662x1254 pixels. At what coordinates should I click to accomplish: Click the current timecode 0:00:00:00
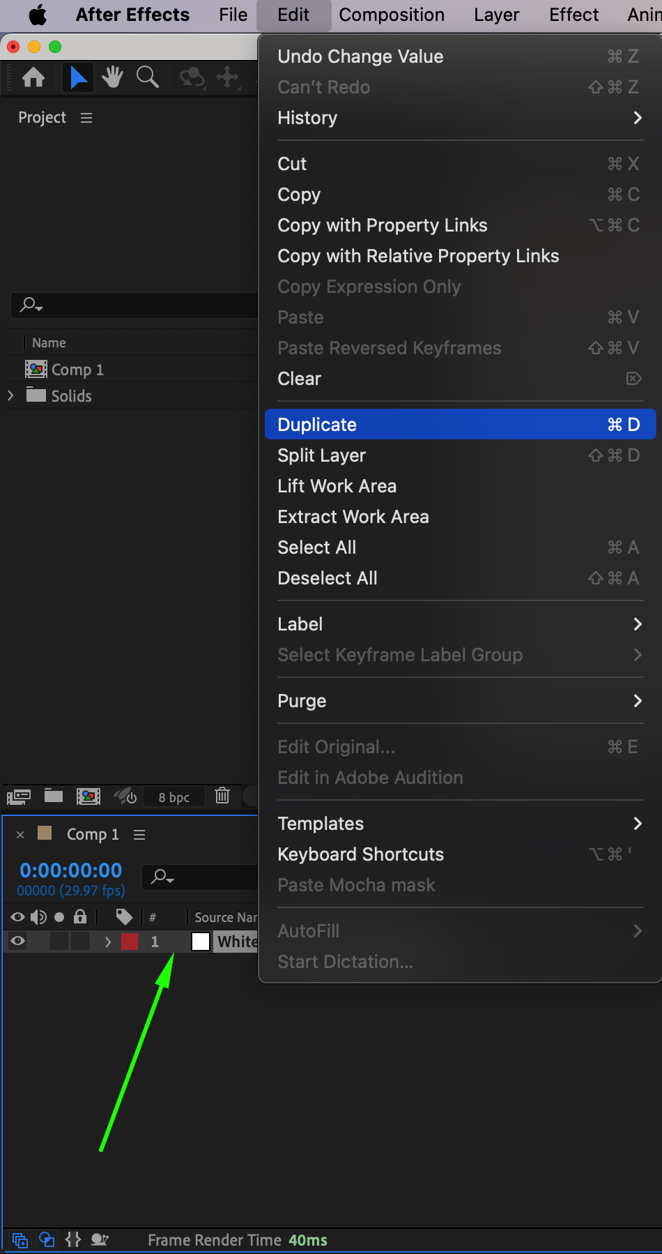(x=71, y=870)
